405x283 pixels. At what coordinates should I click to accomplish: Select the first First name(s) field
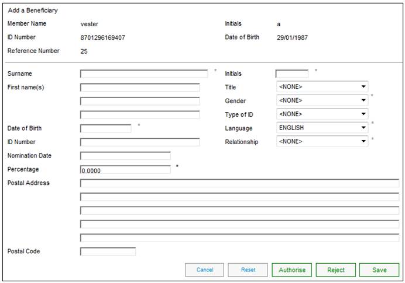click(140, 88)
